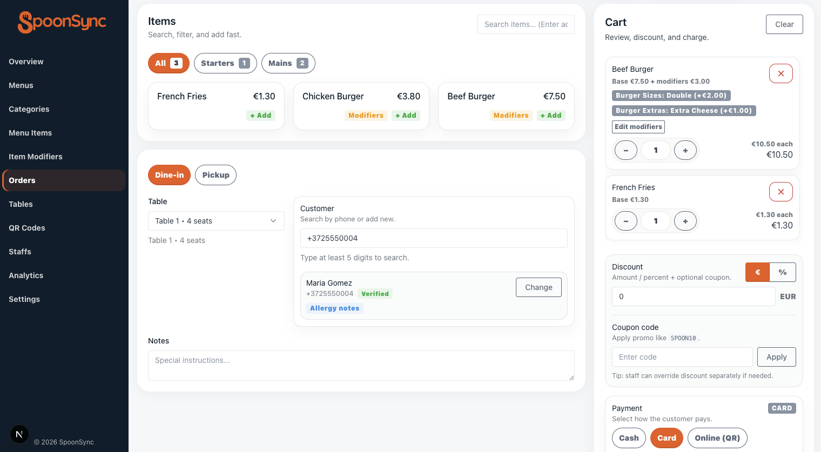Increase Beef Burger quantity with plus icon
The width and height of the screenshot is (821, 452).
tap(685, 150)
